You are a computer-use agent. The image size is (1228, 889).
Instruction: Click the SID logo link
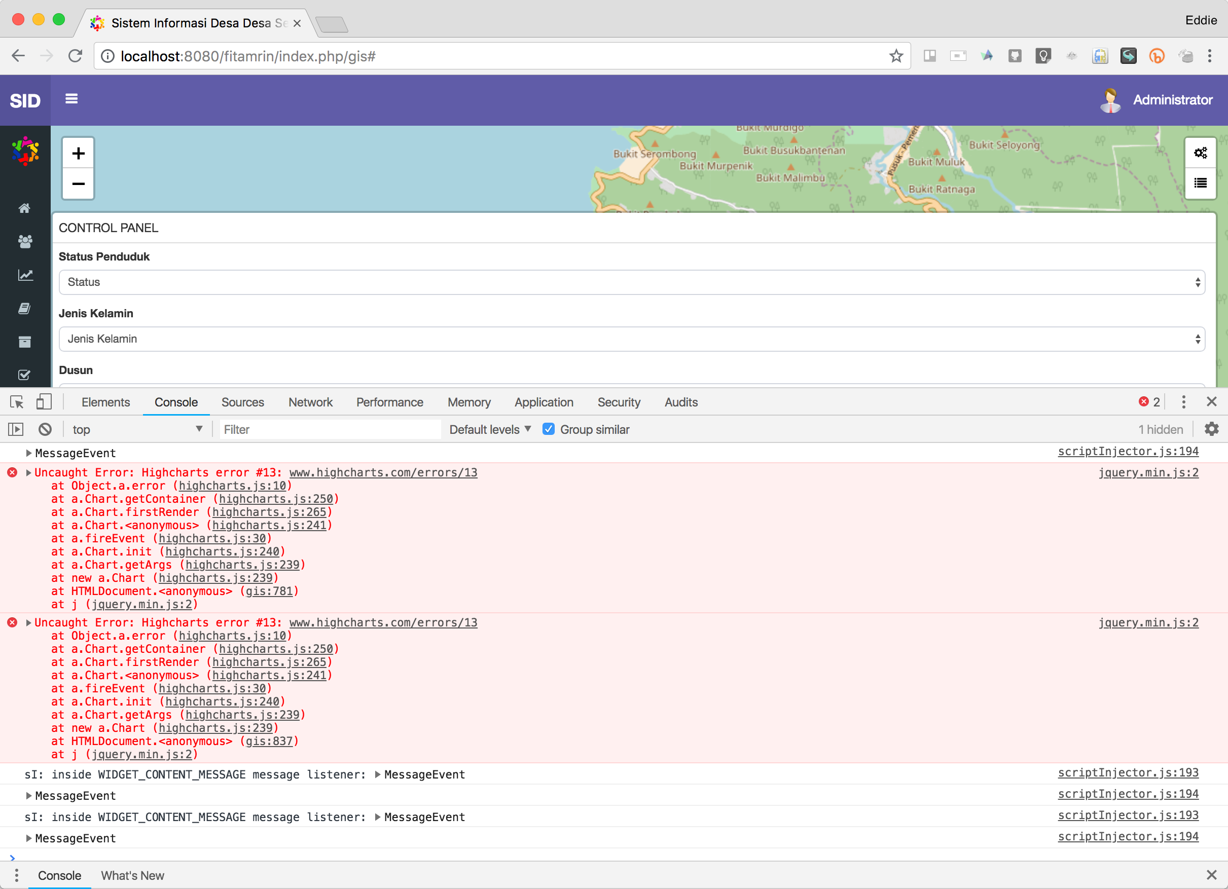[25, 101]
